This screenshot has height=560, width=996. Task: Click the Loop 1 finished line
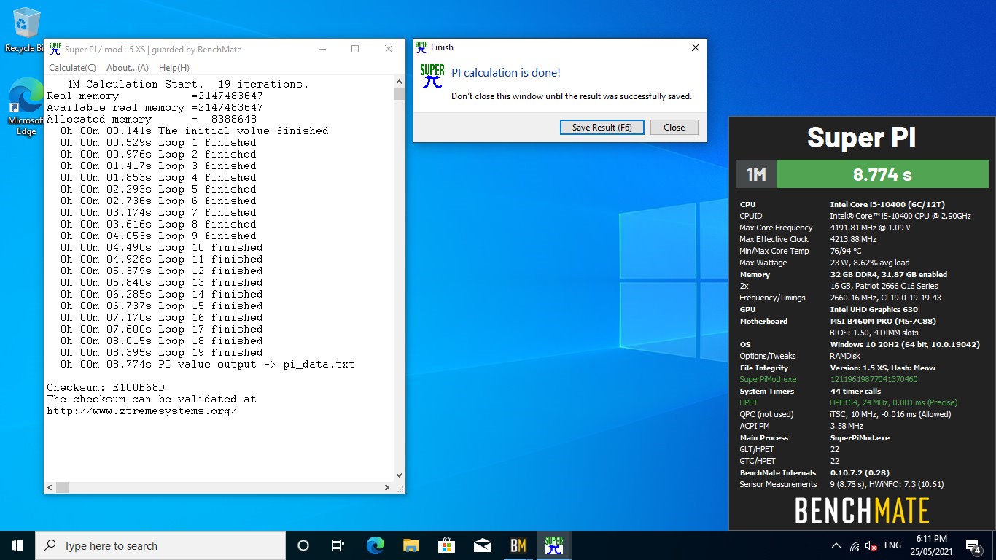pos(158,142)
